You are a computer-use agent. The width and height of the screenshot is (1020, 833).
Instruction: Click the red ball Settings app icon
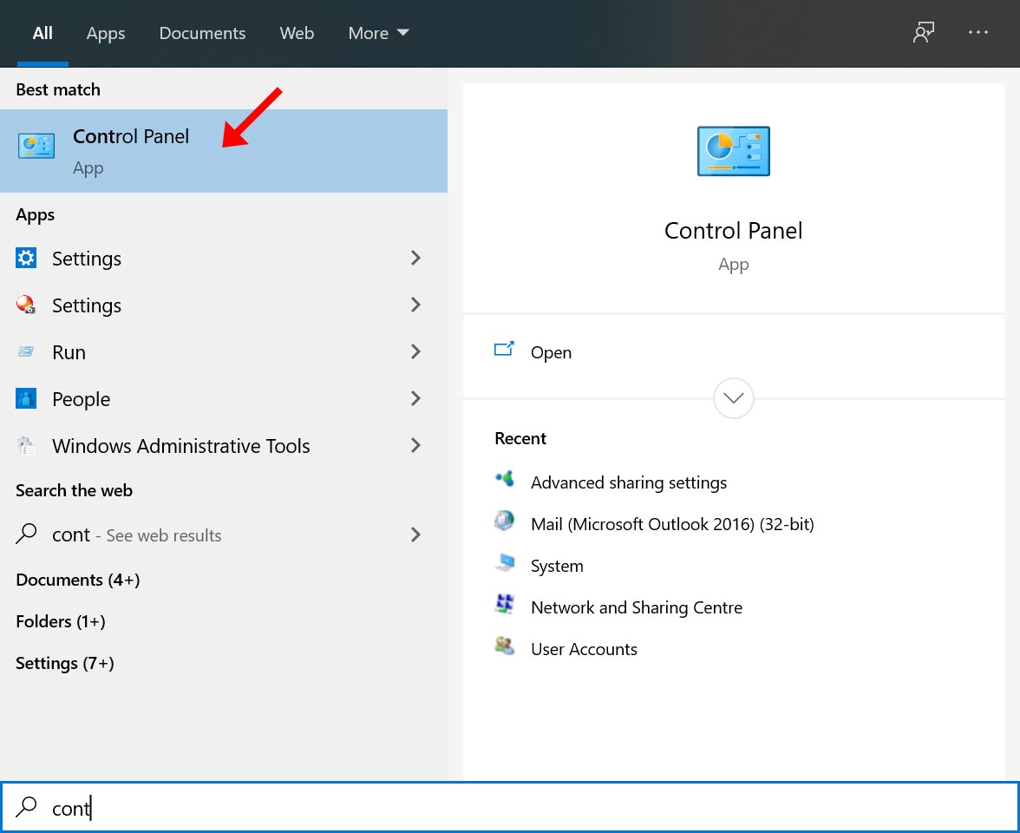pyautogui.click(x=26, y=305)
